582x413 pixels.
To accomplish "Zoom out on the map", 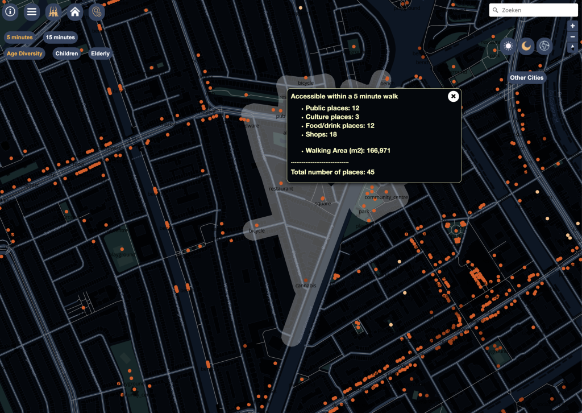I will click(x=573, y=37).
